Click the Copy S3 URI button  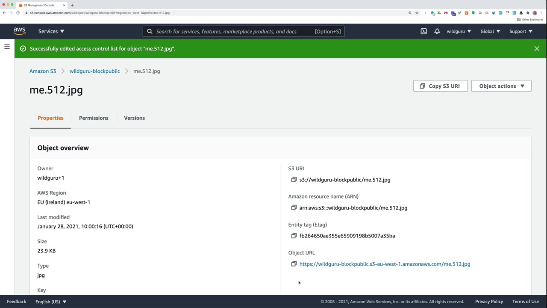tap(440, 86)
